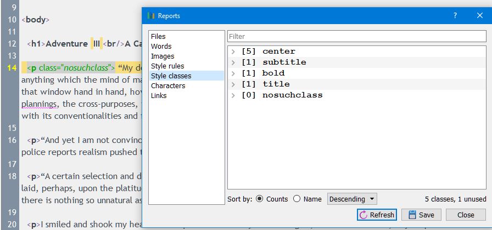Go to the Links report

[x=159, y=96]
